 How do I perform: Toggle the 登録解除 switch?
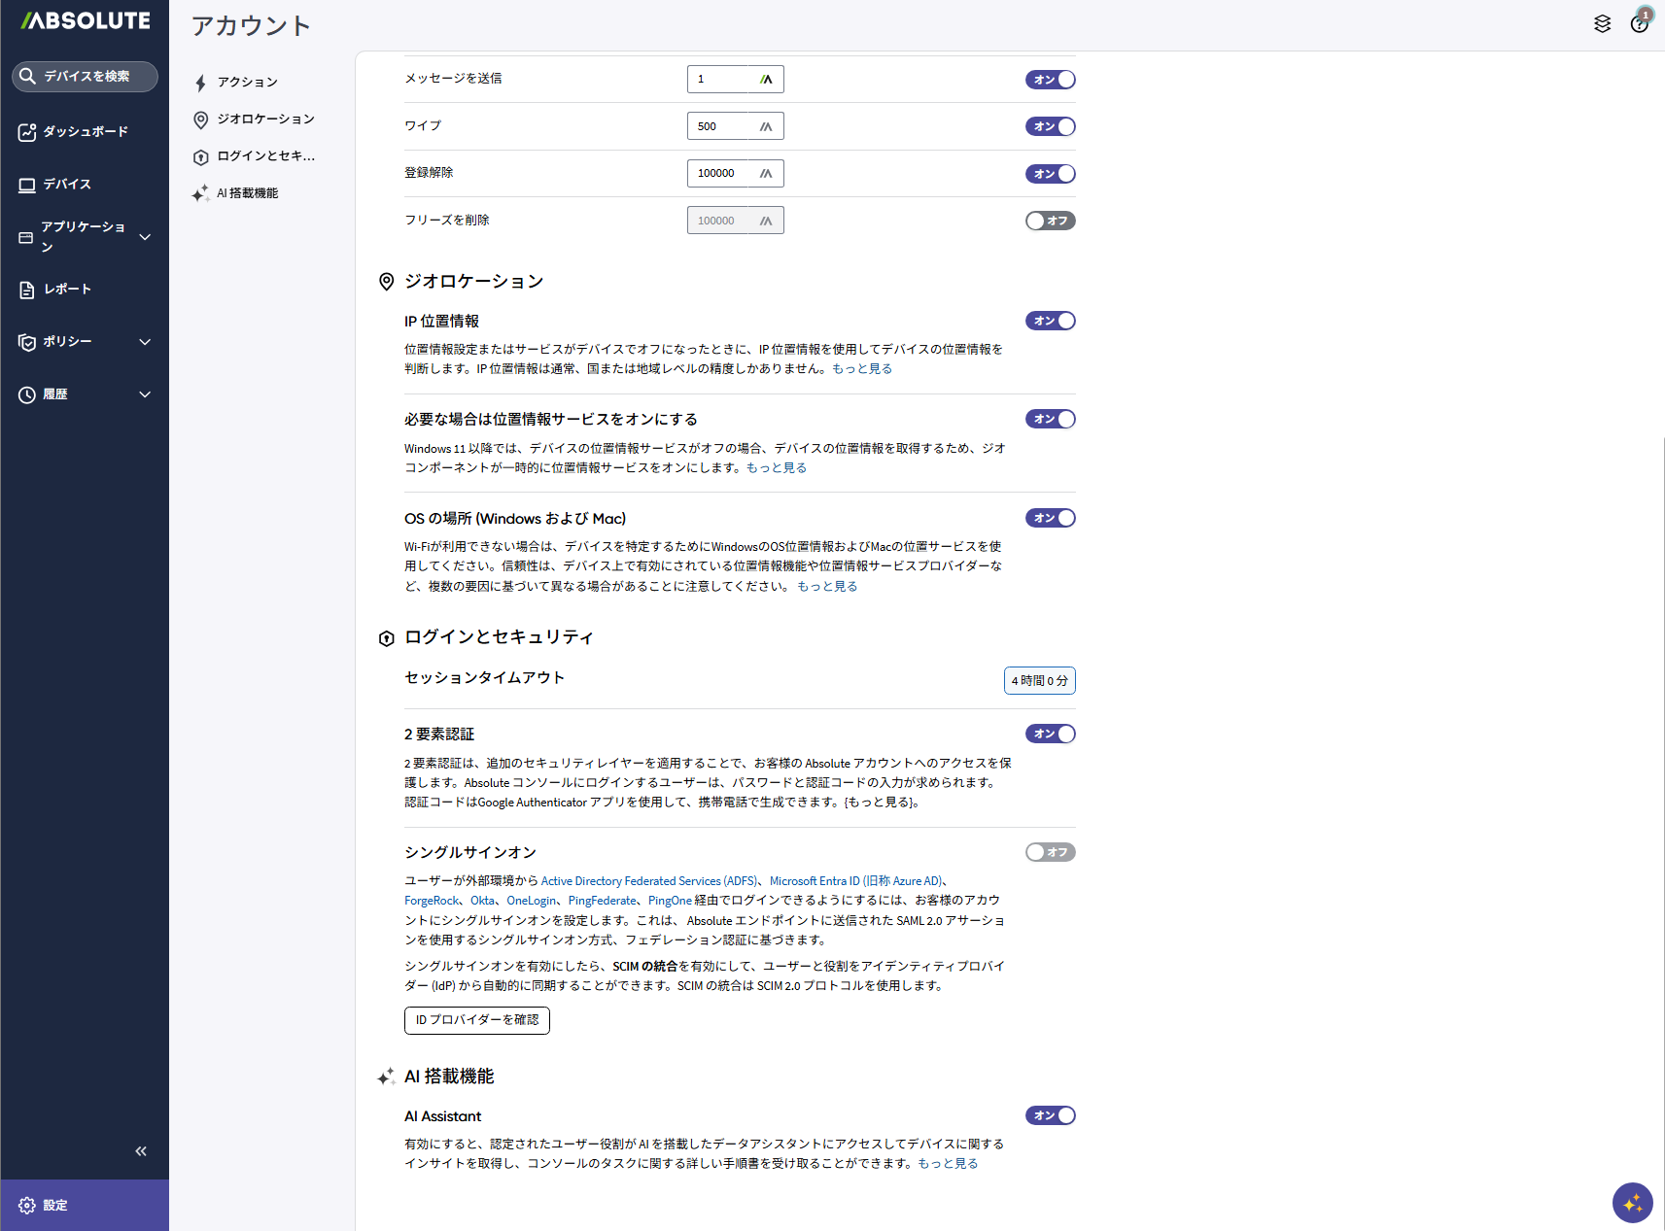point(1051,174)
